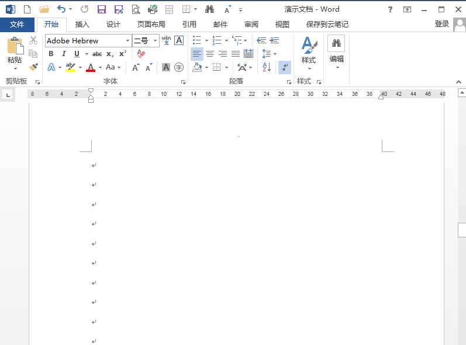
Task: Open the 页面布局 tab
Action: click(x=151, y=25)
